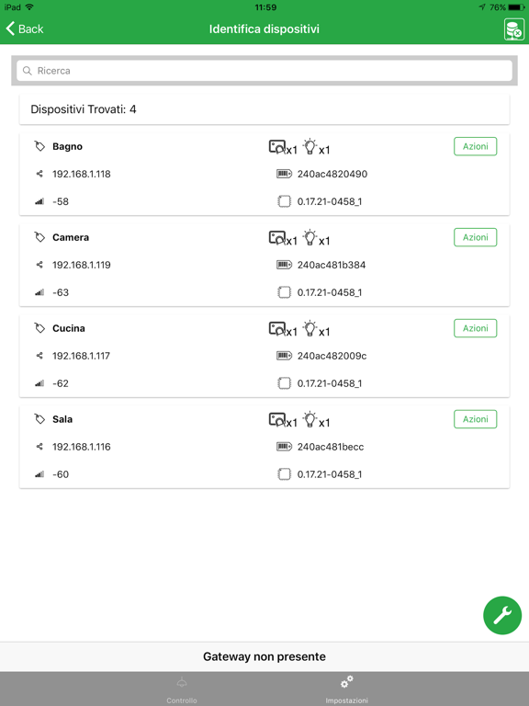Tap the chip firmware icon in Camera card
This screenshot has width=529, height=706.
284,292
